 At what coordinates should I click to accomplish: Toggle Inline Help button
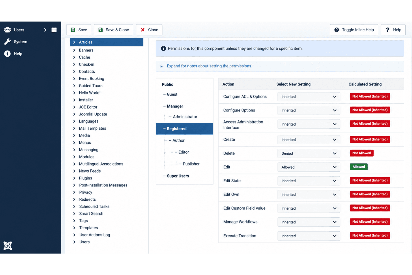[354, 30]
